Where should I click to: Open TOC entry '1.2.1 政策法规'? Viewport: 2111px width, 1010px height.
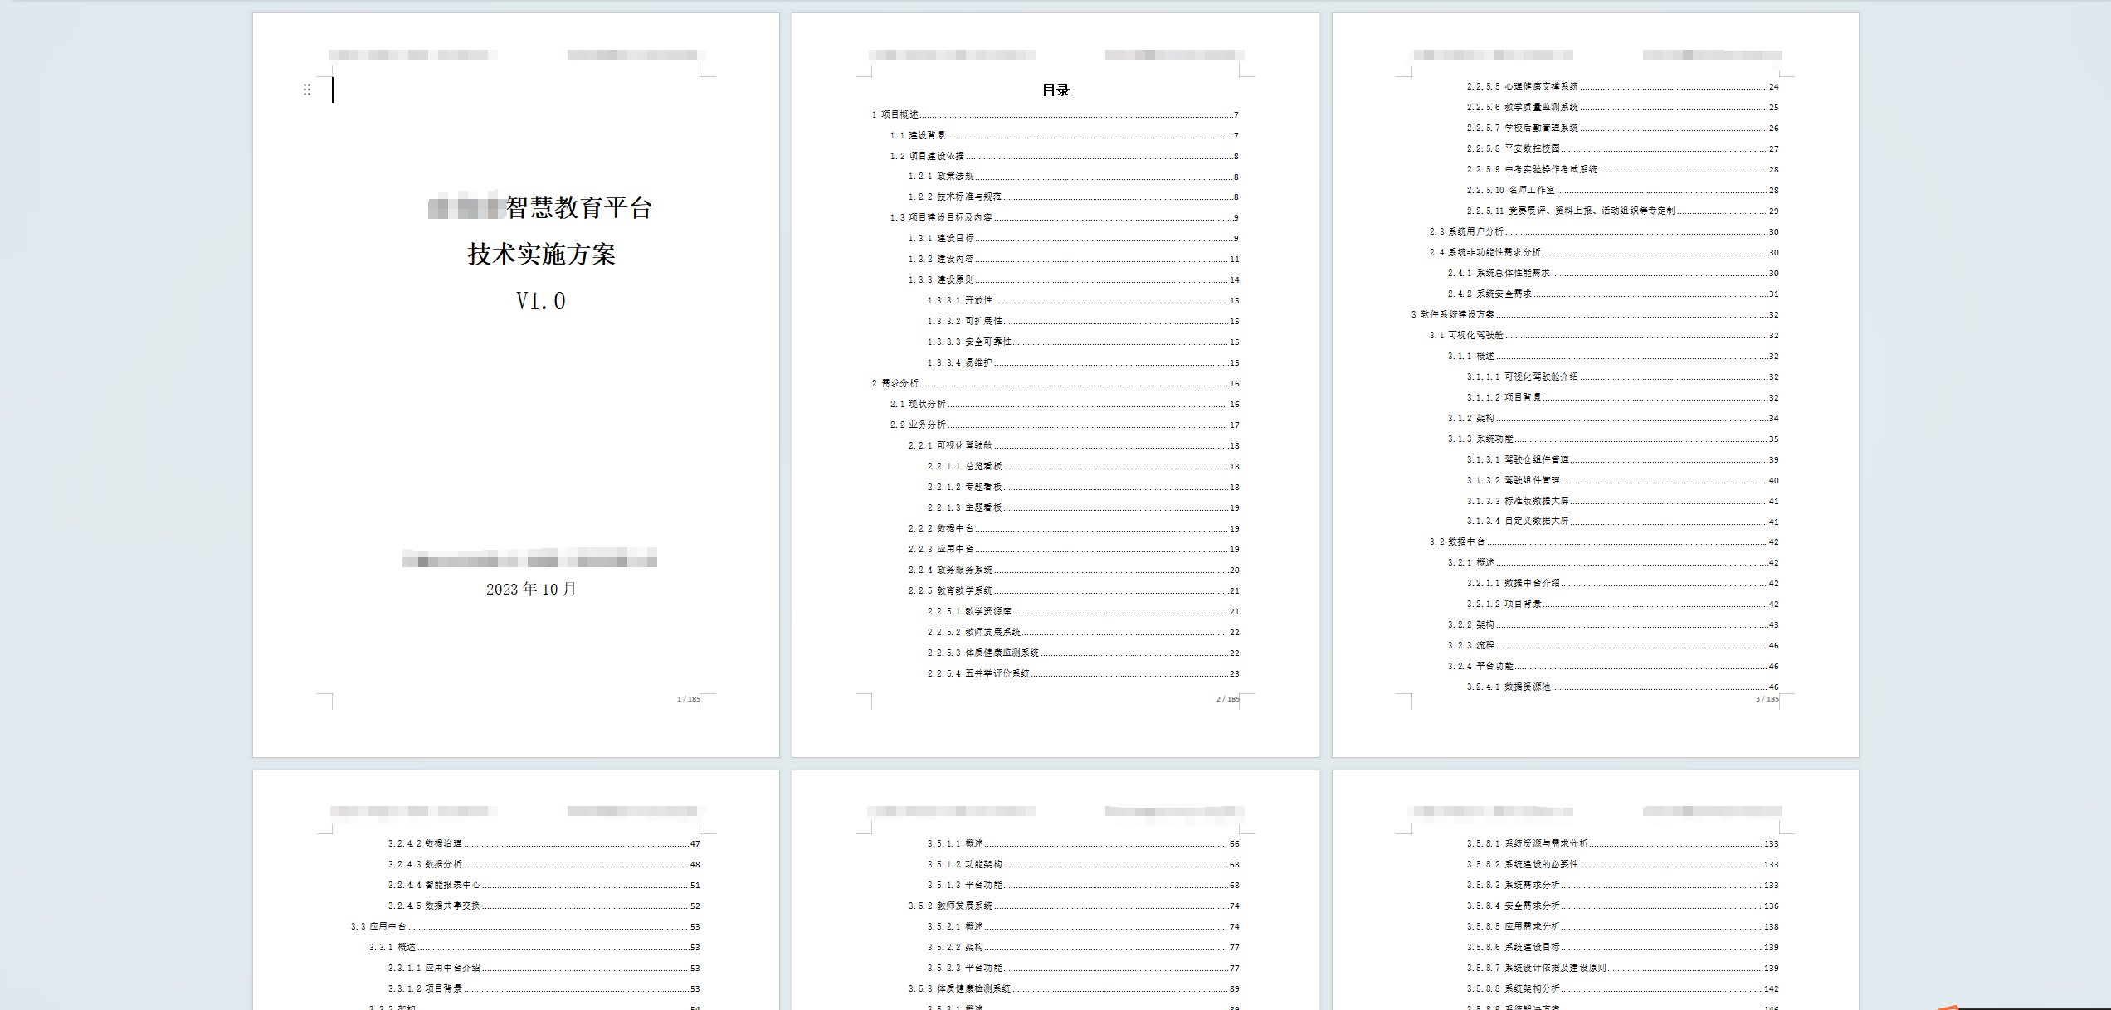(1073, 177)
